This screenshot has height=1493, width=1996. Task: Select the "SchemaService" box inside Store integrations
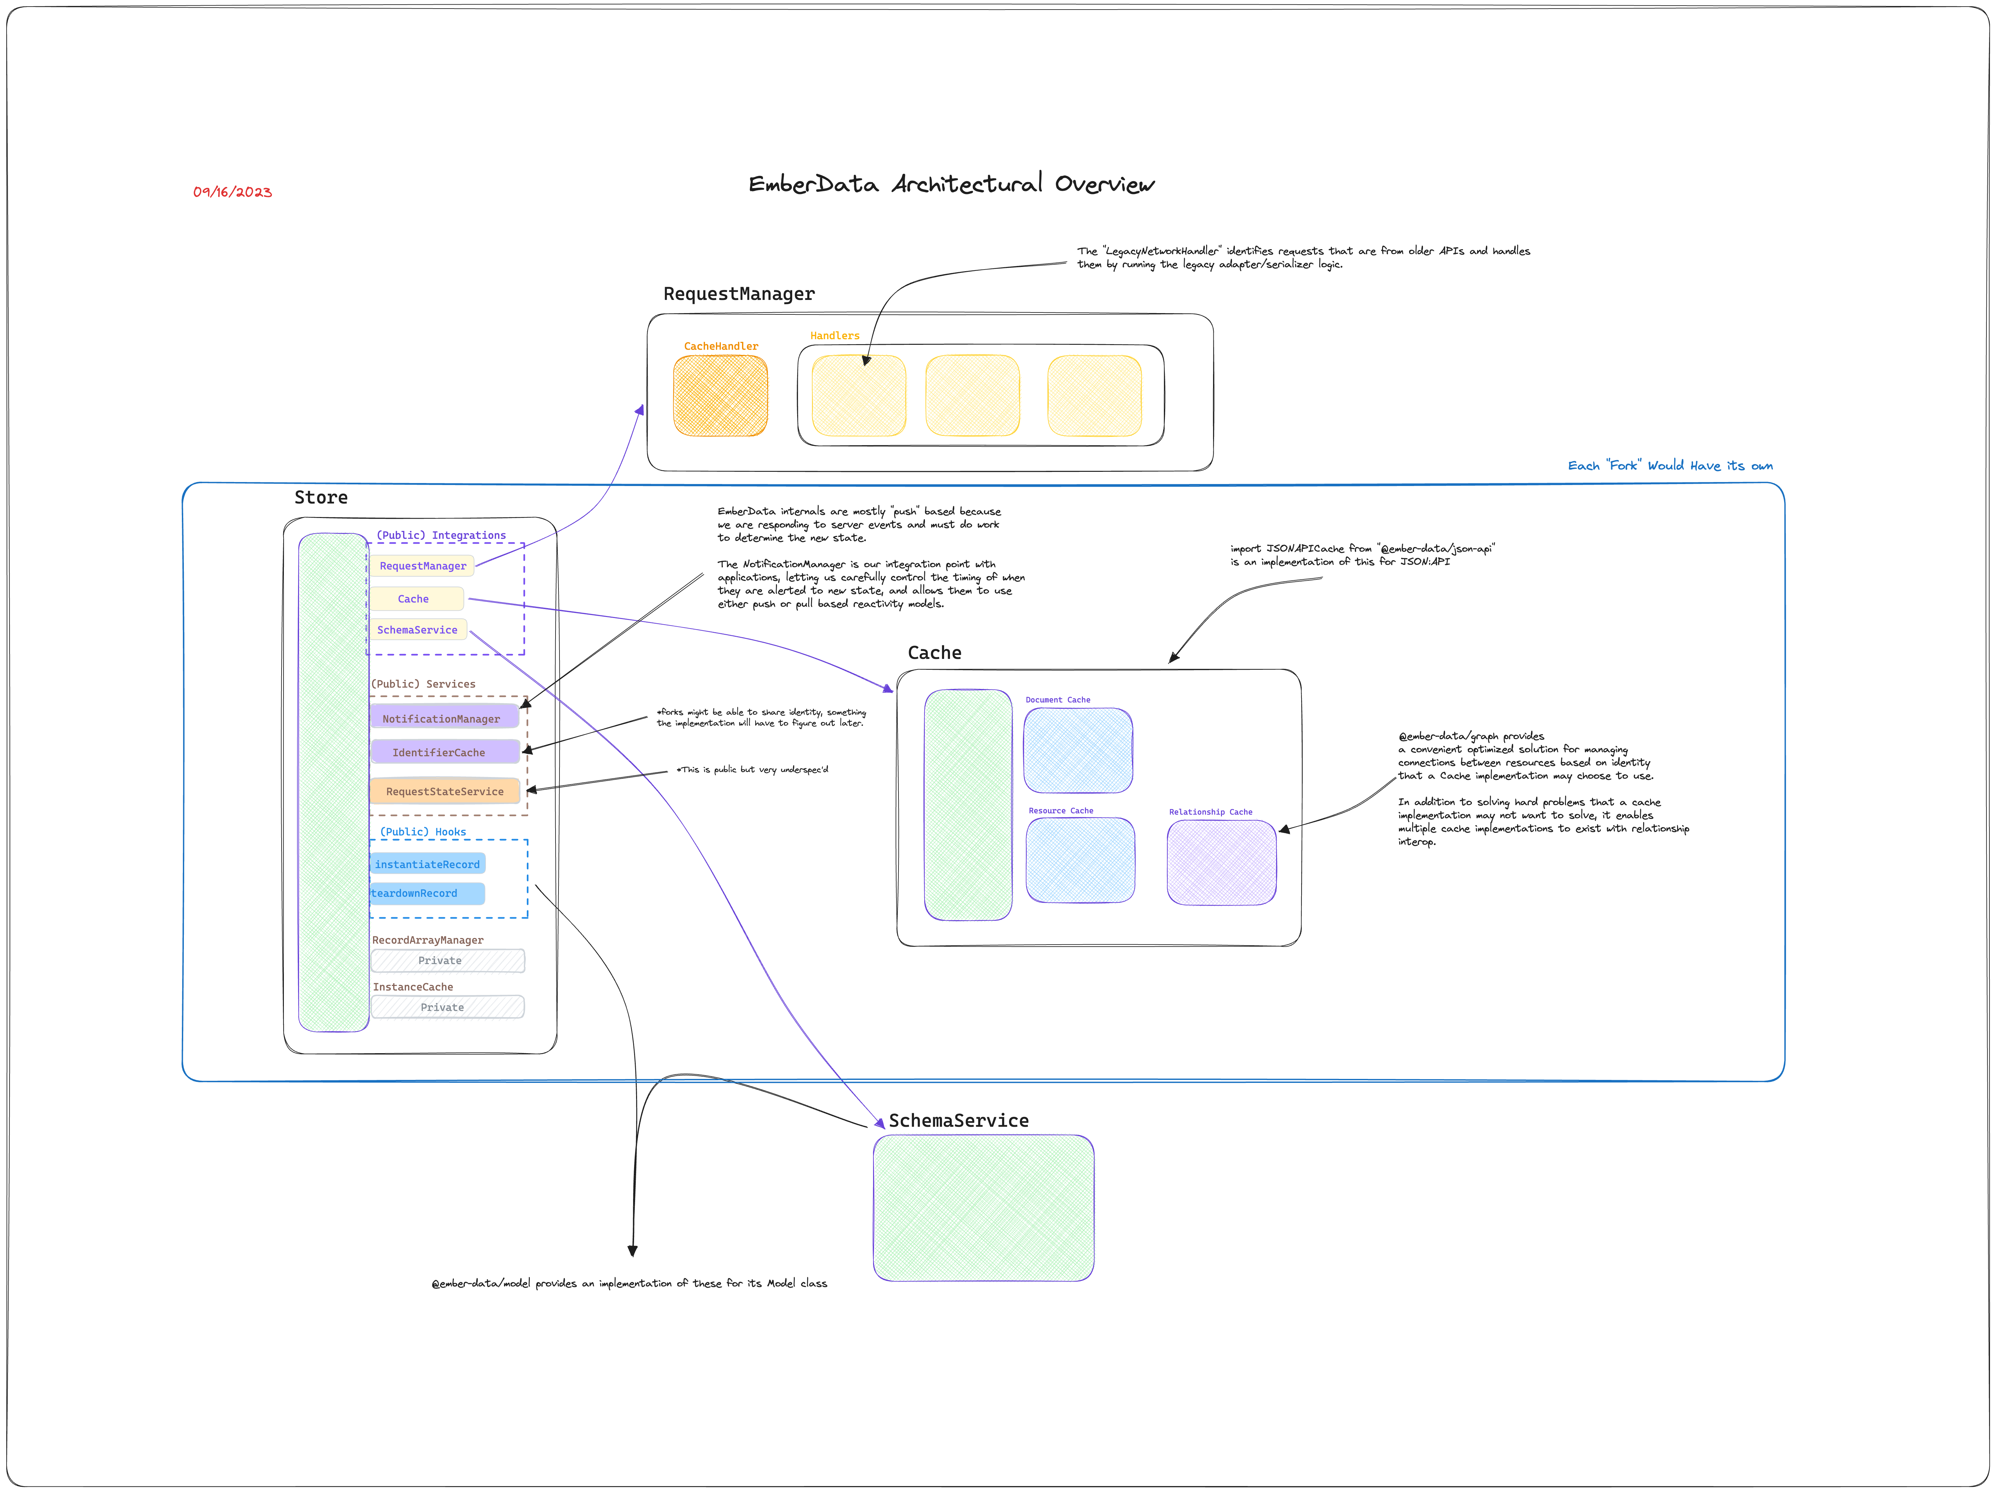(418, 630)
